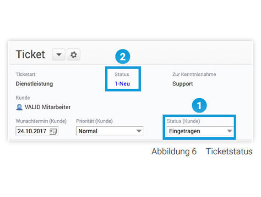Image resolution: width=261 pixels, height=197 pixels.
Task: Click the gear settings icon beside Ticket
Action: [74, 55]
